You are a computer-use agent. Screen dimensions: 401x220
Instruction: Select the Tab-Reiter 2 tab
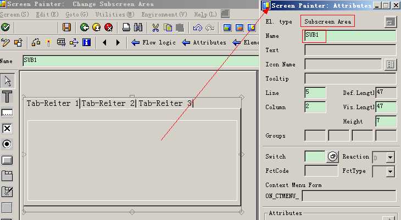pos(108,103)
